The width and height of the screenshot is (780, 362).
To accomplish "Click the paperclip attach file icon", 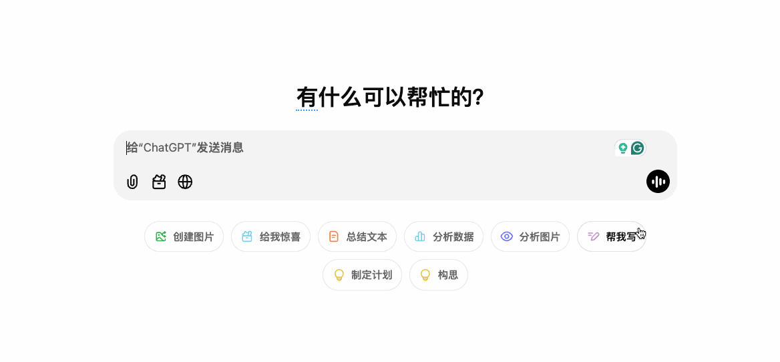I will tap(132, 182).
